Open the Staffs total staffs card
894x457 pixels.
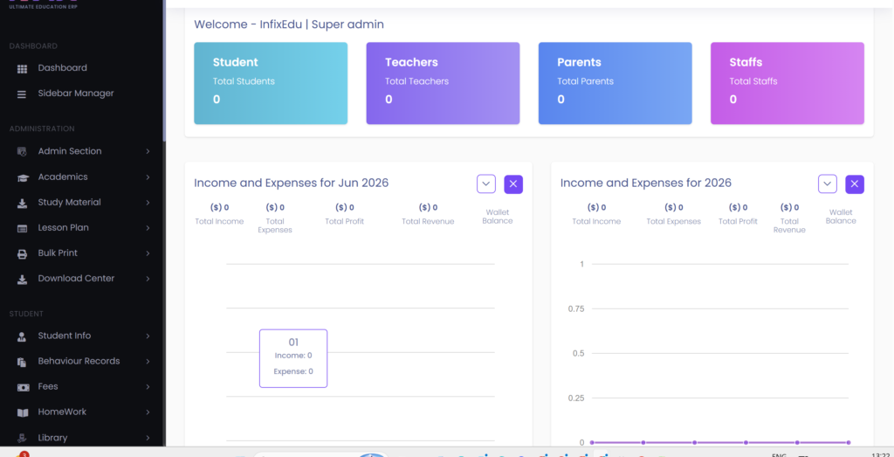point(787,83)
